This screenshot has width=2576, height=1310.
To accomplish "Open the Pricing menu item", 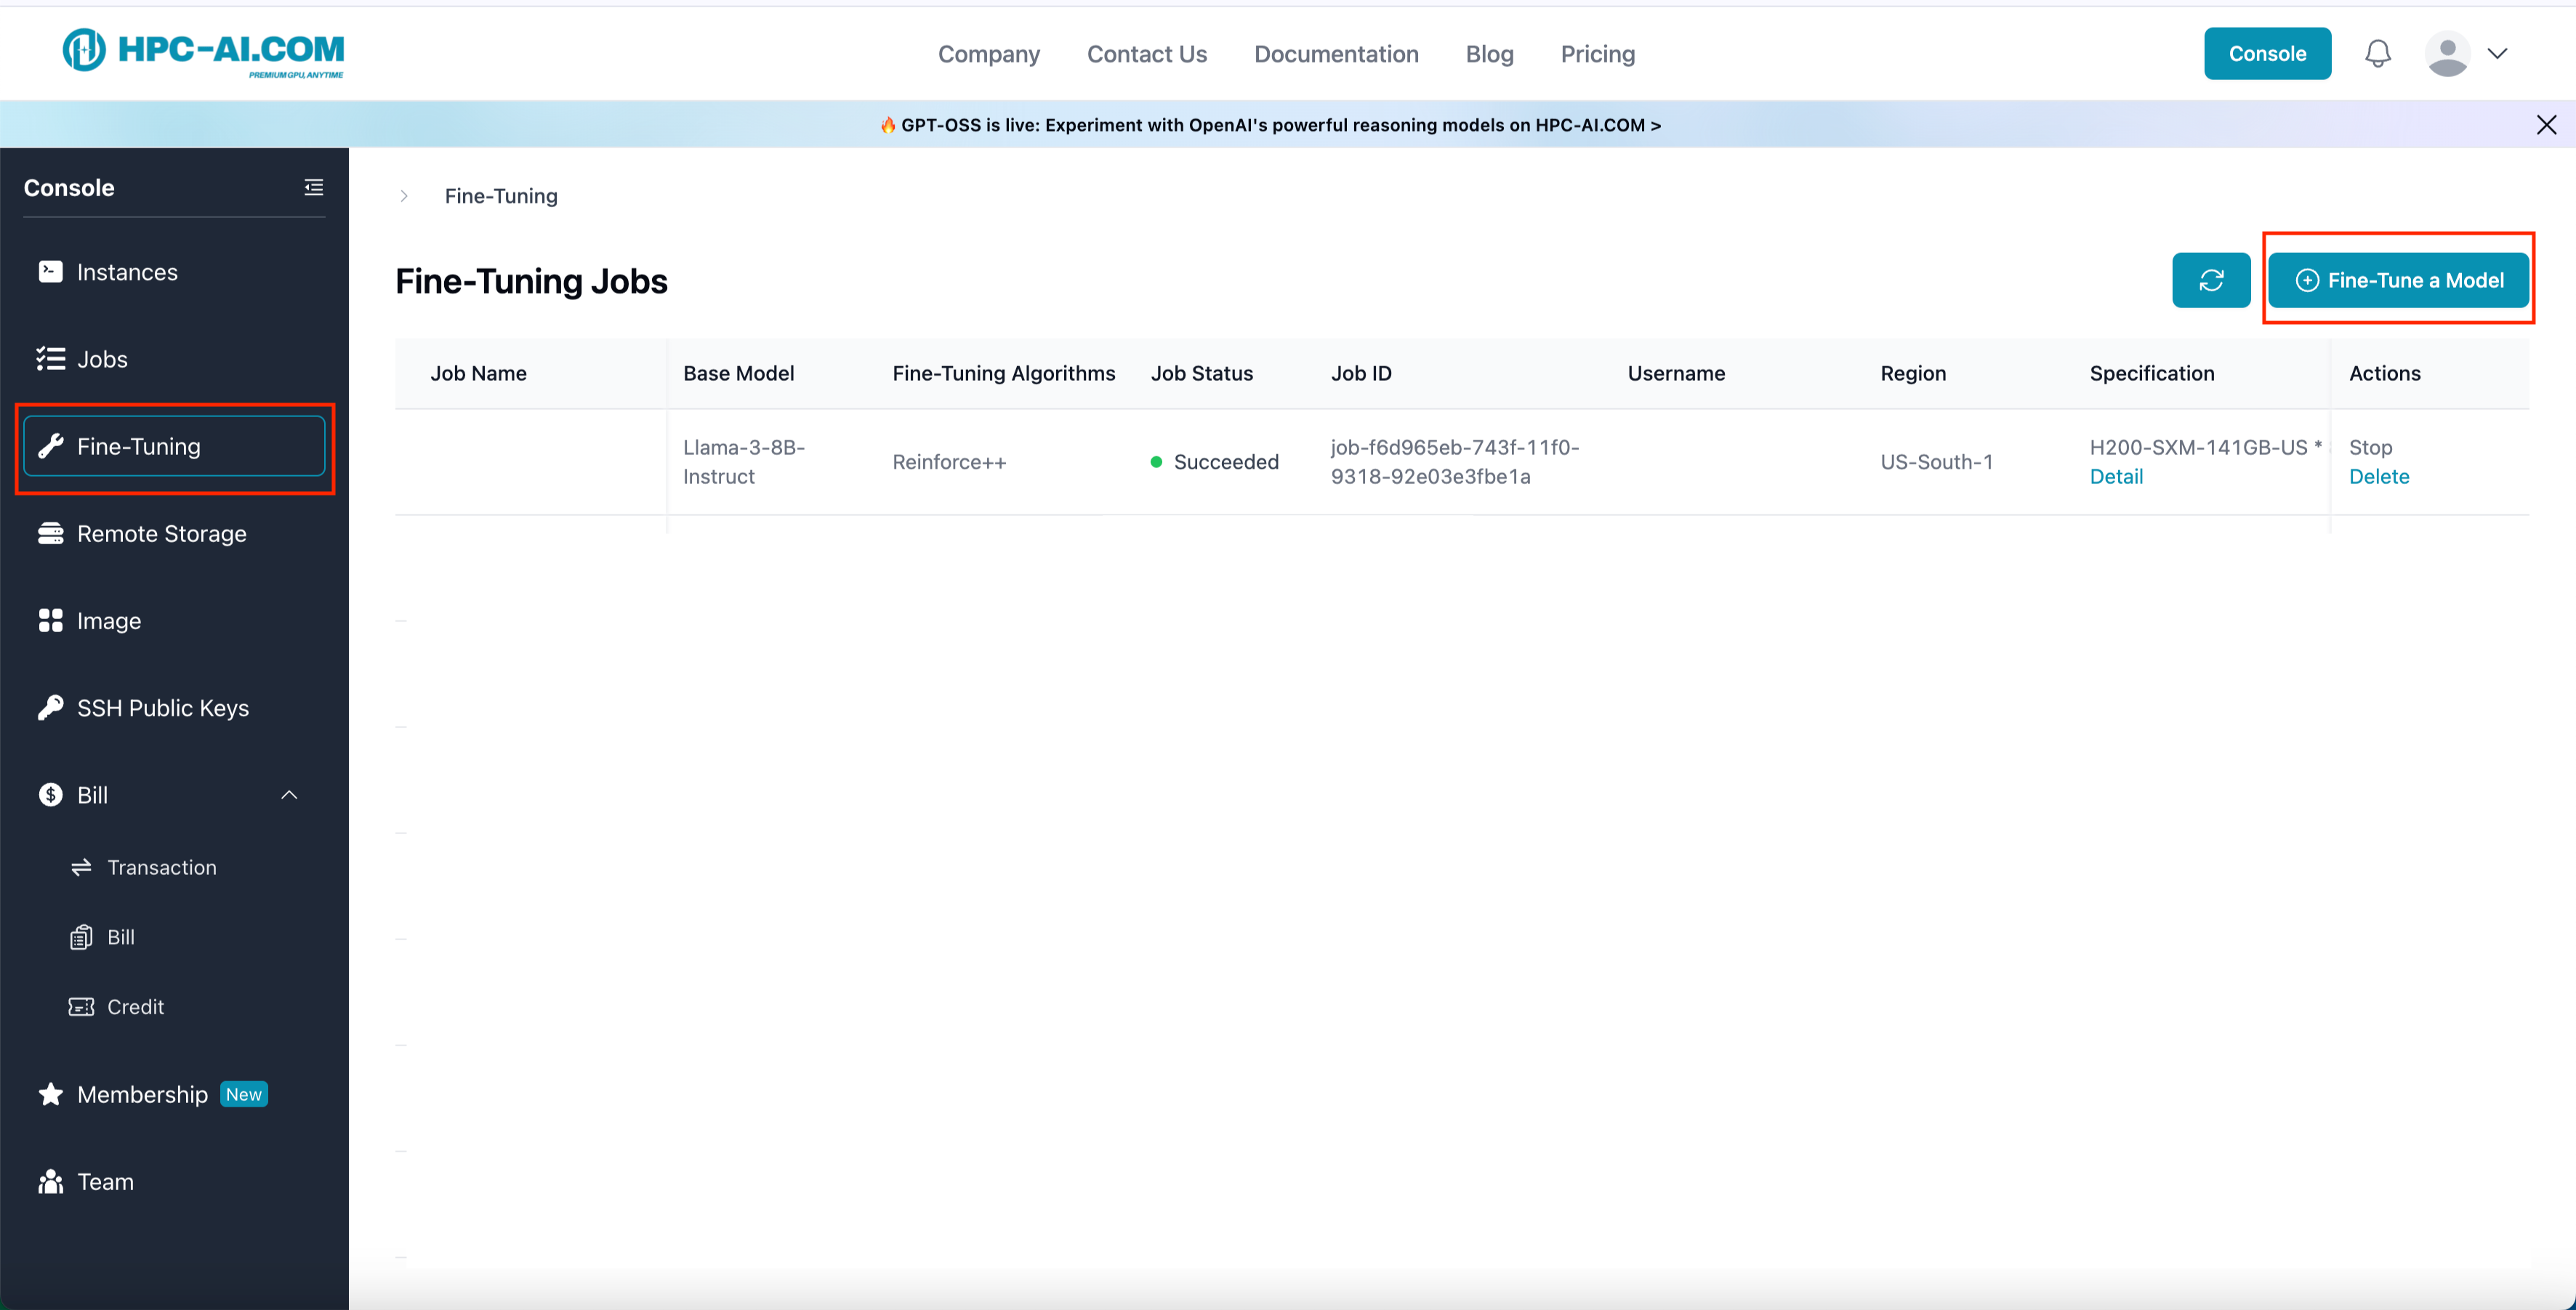I will tap(1597, 54).
